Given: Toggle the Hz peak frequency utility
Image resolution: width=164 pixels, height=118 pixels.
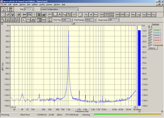Looking at the screenshot, I should [86, 15].
